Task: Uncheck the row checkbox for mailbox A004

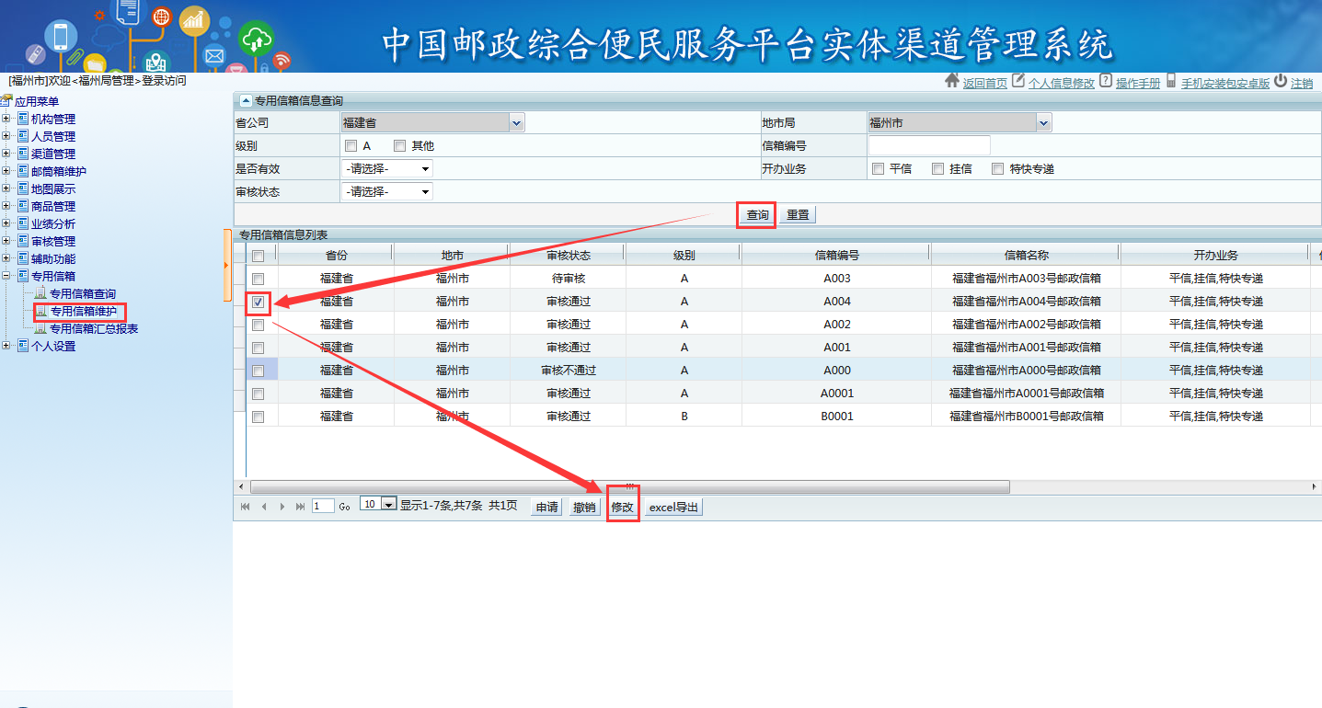Action: tap(259, 302)
